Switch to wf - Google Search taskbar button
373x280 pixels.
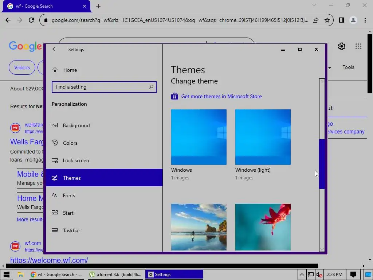57,275
